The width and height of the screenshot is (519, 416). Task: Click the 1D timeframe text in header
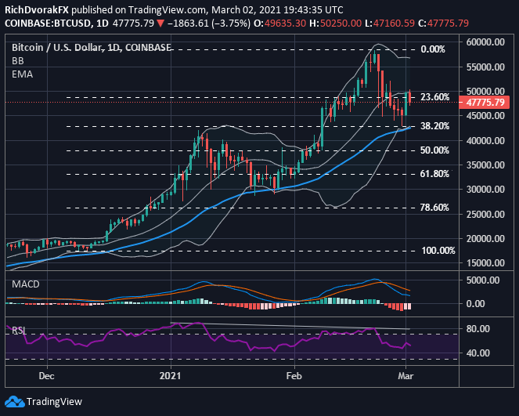click(103, 24)
